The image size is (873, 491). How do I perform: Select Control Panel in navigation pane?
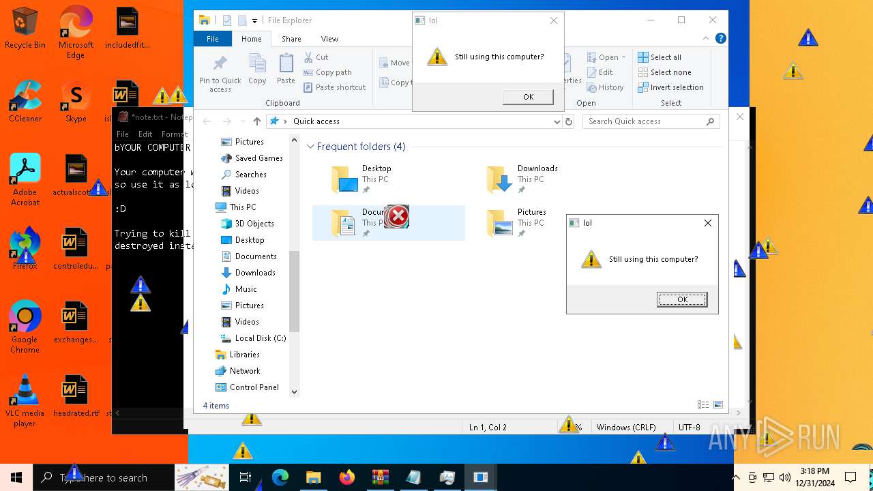point(247,387)
